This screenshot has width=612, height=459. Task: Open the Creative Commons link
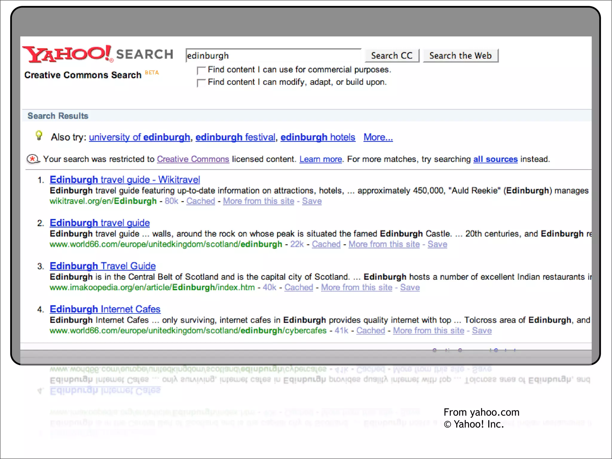pyautogui.click(x=193, y=159)
